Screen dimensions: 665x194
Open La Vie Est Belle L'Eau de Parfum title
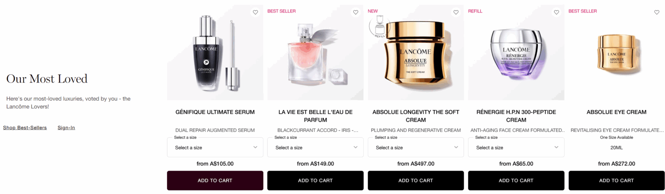[x=315, y=116]
